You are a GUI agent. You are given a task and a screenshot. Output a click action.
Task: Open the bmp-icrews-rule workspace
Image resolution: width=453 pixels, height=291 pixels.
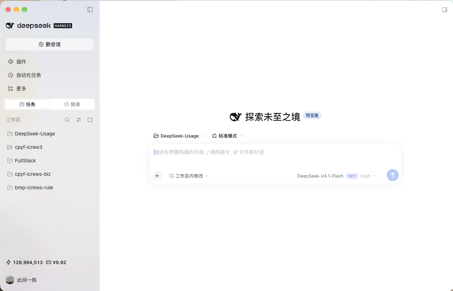[x=50, y=188]
